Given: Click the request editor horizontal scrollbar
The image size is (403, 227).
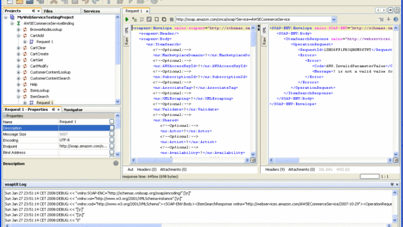Looking at the screenshot, I should 190,160.
